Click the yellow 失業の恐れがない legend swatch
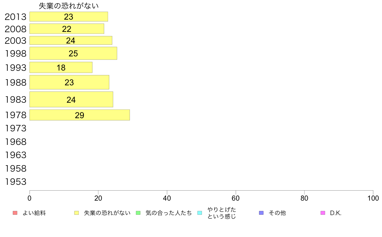This screenshot has width=382, height=237. click(77, 213)
